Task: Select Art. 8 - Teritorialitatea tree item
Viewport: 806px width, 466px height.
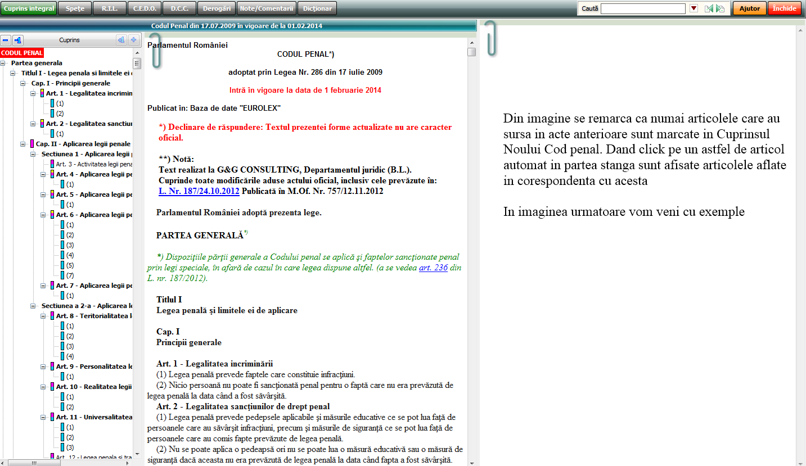Action: point(94,316)
